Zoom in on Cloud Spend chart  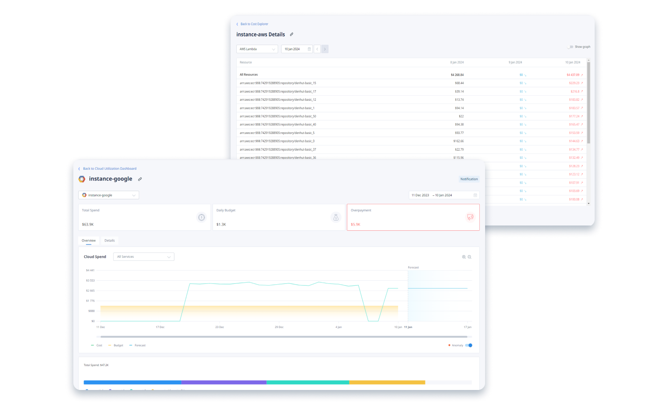tap(464, 257)
